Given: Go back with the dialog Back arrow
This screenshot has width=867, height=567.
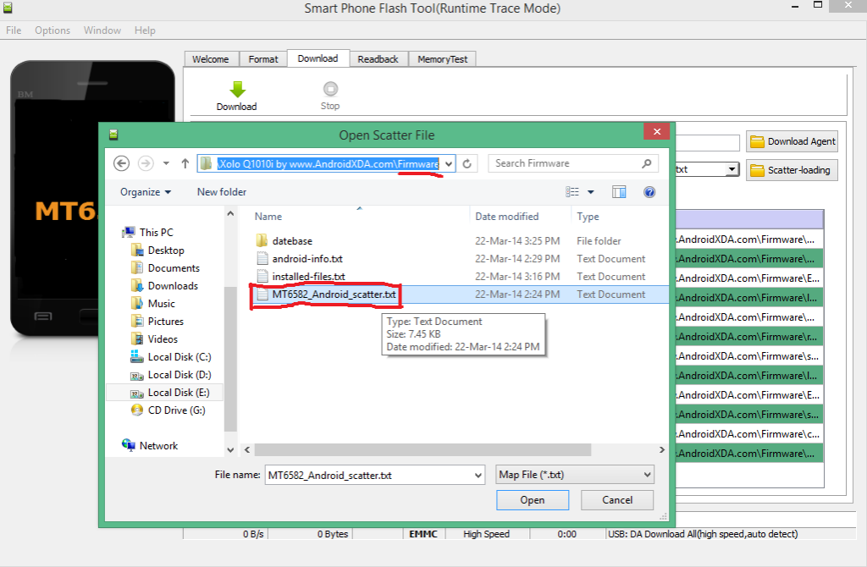Looking at the screenshot, I should pos(121,163).
